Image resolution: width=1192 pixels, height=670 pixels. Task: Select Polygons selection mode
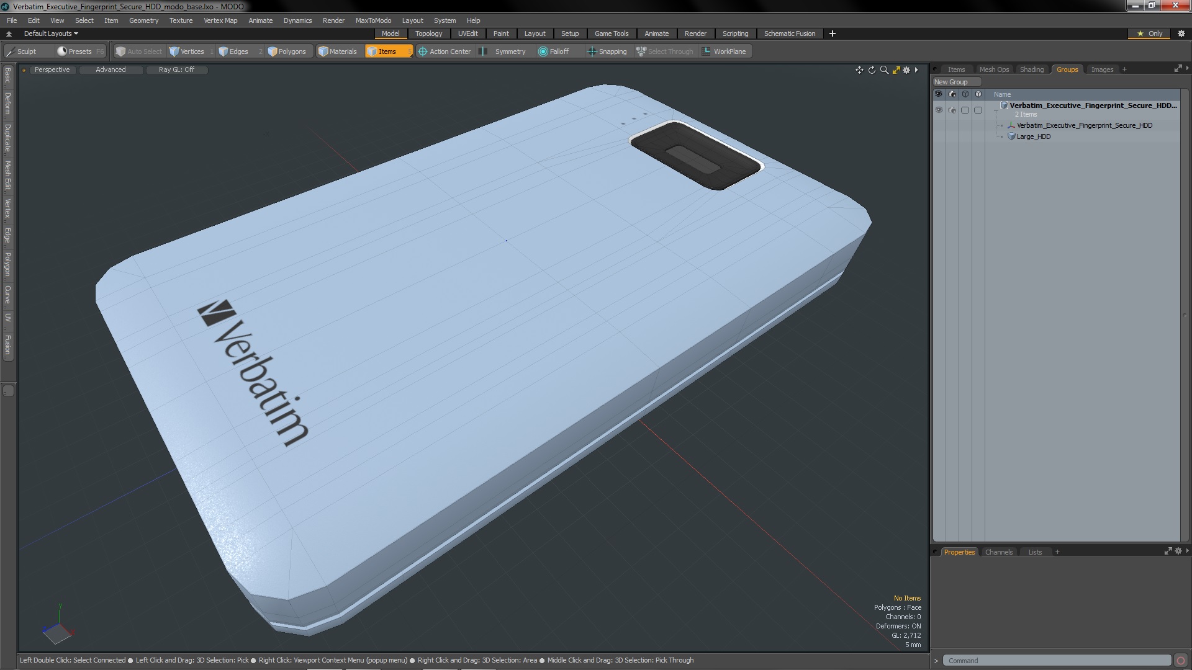(x=287, y=51)
